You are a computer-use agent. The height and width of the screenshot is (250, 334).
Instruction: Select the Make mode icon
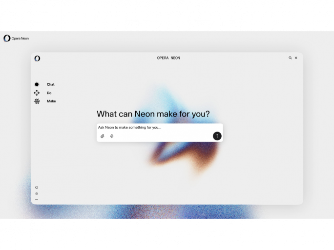coord(37,101)
